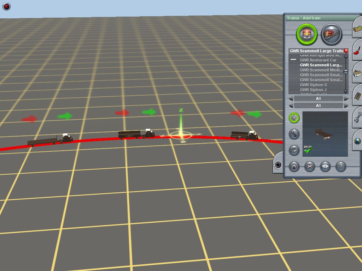The width and height of the screenshot is (362, 271).
Task: Activate the Add Train plus button
Action: click(x=294, y=118)
